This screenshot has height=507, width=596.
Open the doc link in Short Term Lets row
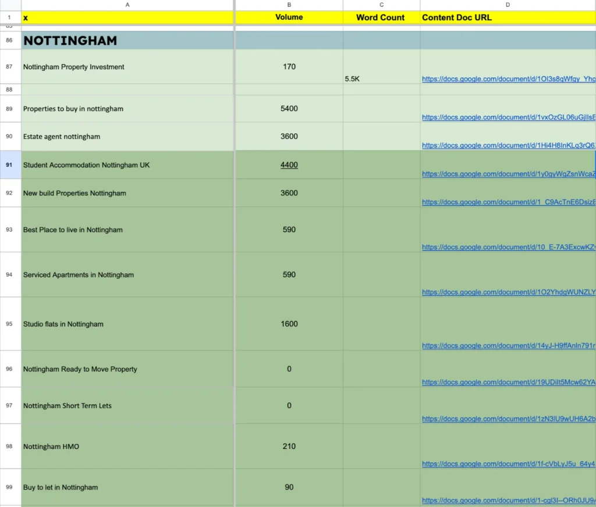click(x=509, y=419)
